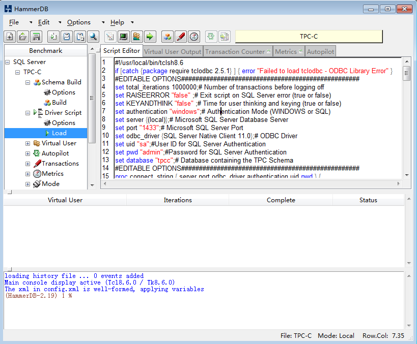Collapse the TPC-C tree node
This screenshot has width=417, height=344.
pyautogui.click(x=17, y=72)
